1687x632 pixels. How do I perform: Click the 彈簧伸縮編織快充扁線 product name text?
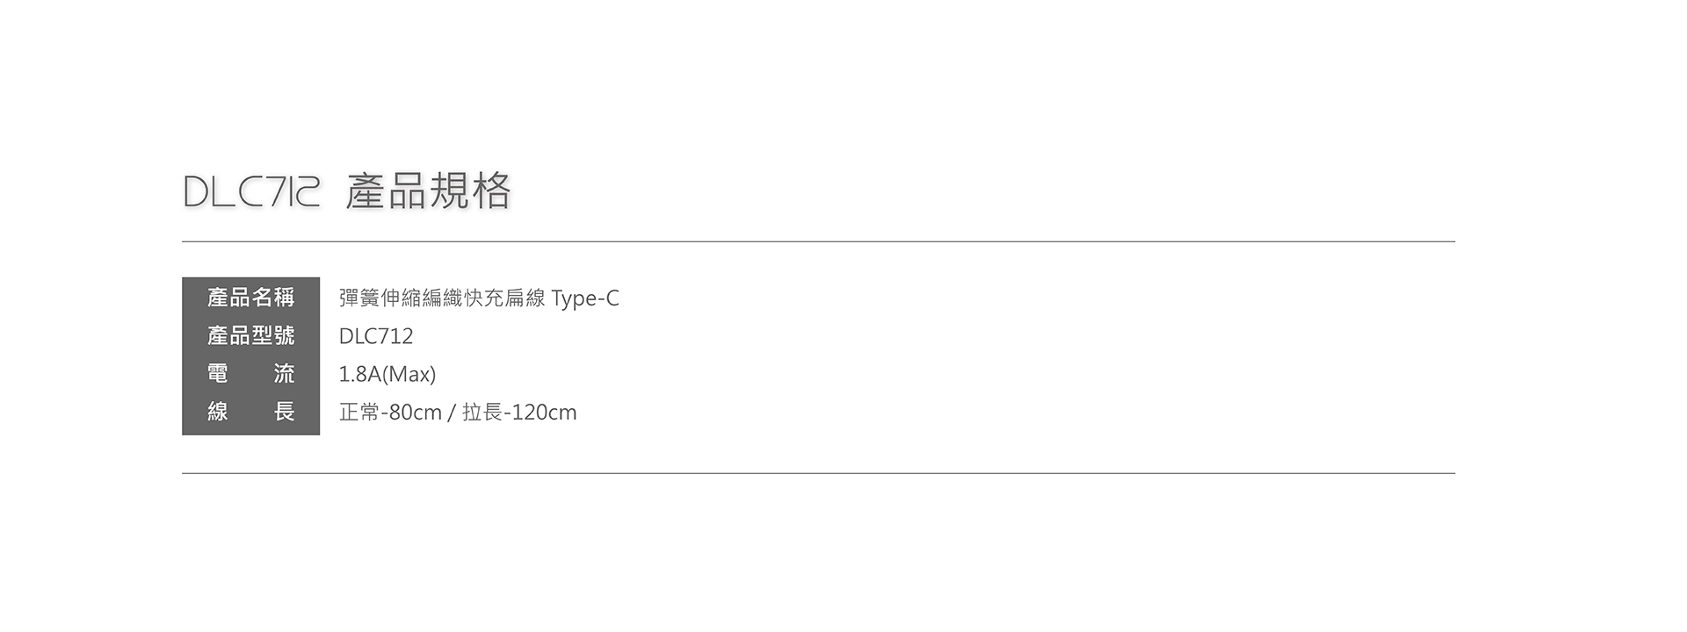(x=442, y=298)
